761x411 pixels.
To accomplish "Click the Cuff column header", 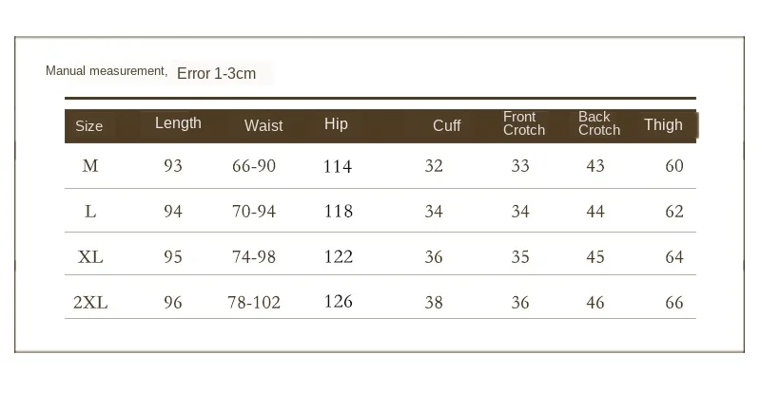I will click(x=446, y=126).
